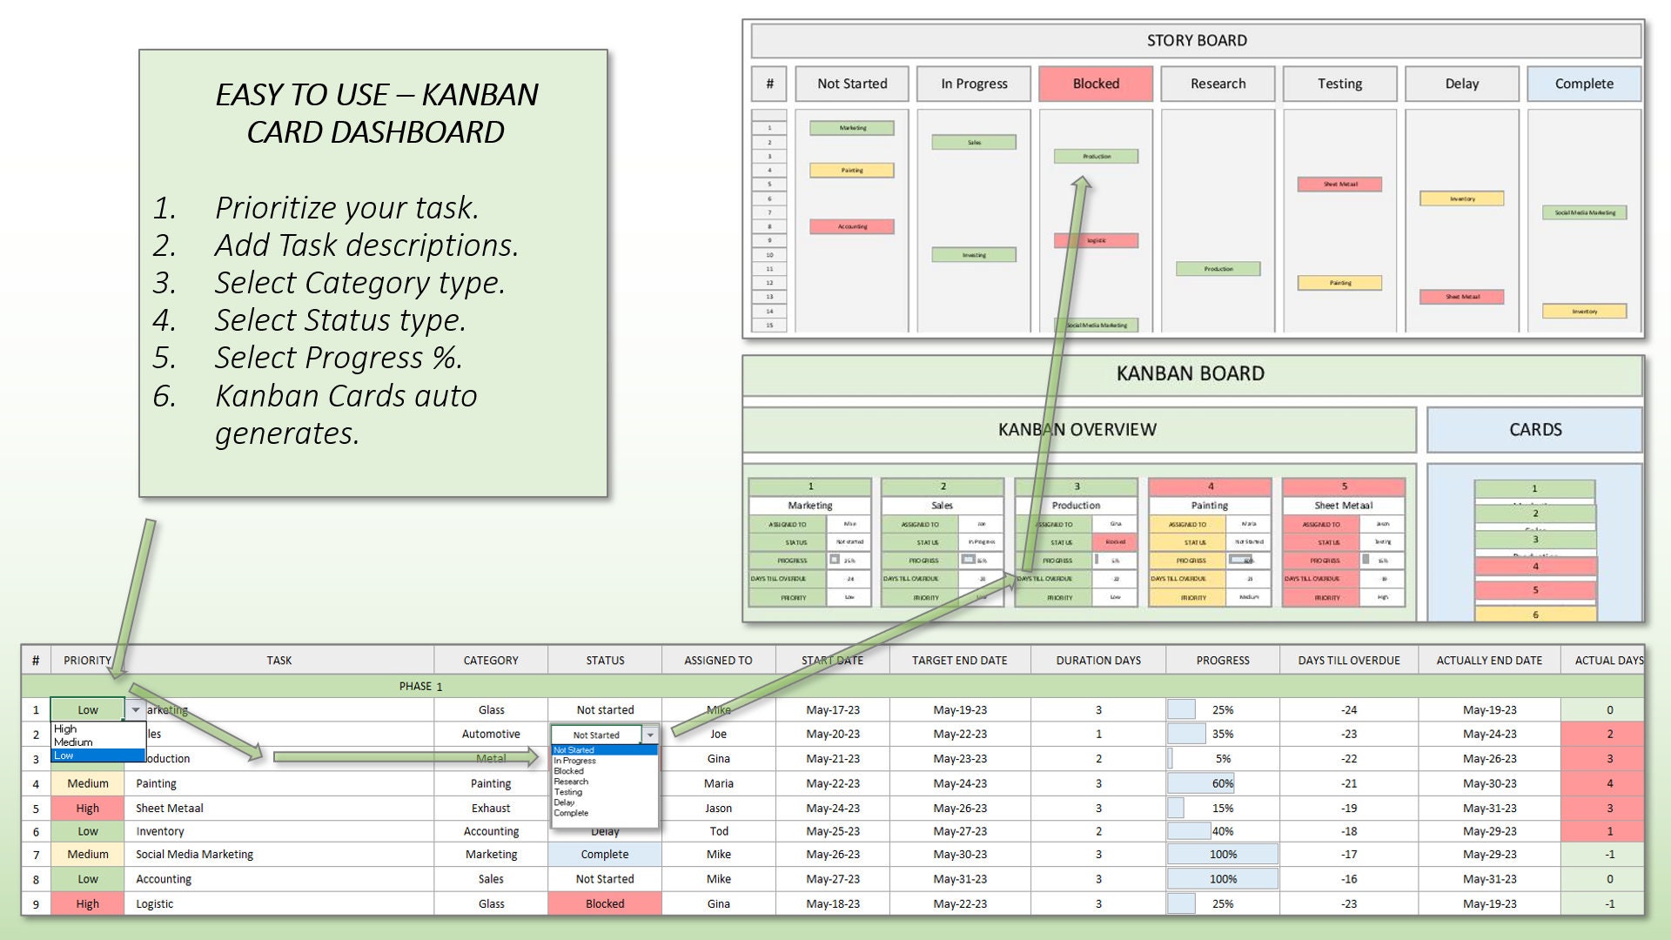Select High from the priority dropdown list
This screenshot has height=940, width=1671.
click(68, 729)
